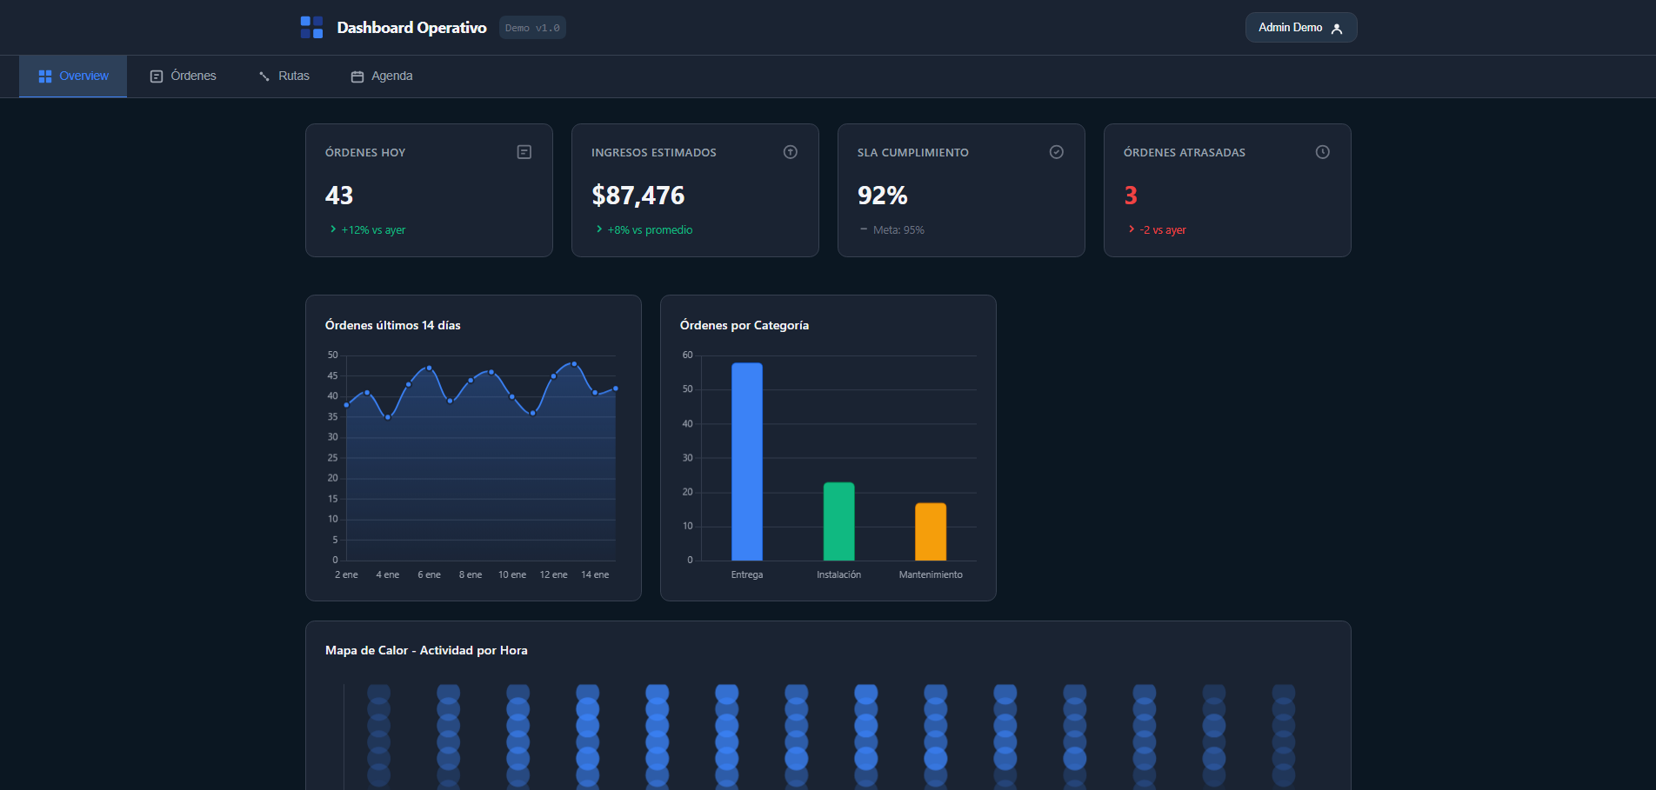Switch to the Overview tab

pos(73,76)
